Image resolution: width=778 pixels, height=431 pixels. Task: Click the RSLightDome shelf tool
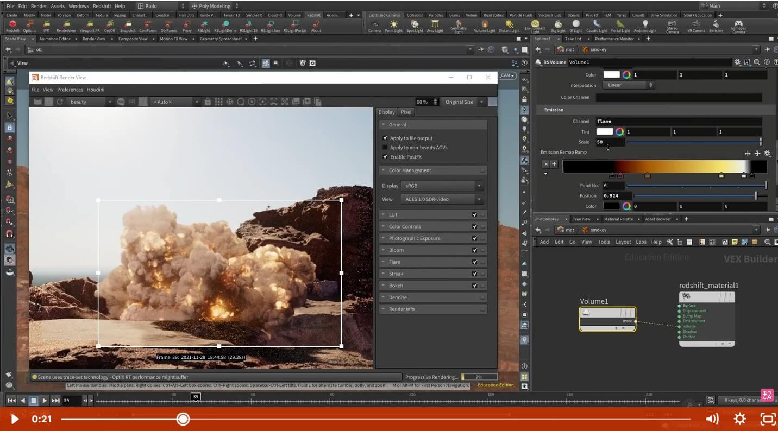pyautogui.click(x=224, y=26)
